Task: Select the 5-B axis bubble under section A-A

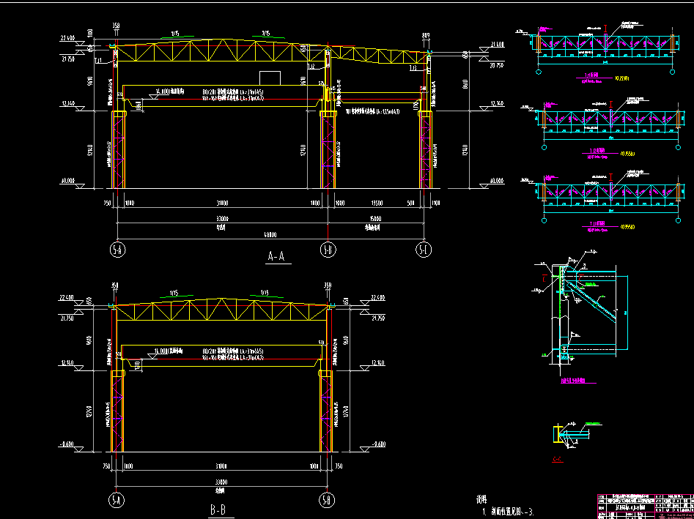Action: 328,250
